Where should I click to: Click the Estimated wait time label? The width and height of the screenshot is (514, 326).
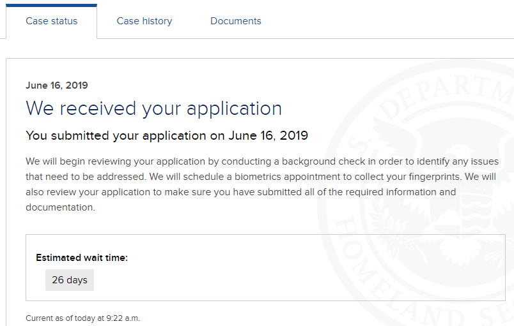pyautogui.click(x=82, y=258)
